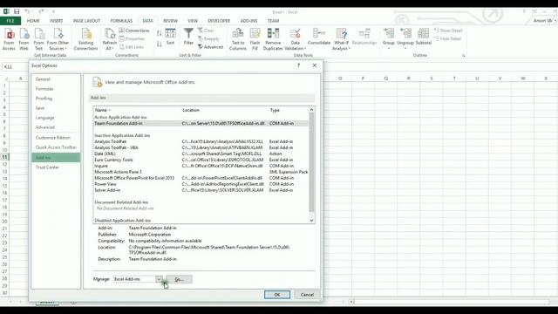558x314 pixels.
Task: Click add-ins list scroll down arrow
Action: 312,221
